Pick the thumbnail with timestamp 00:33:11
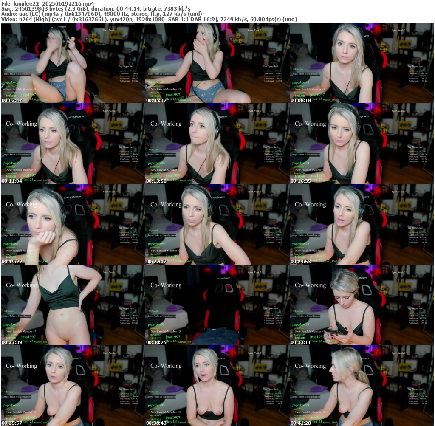Screen dimensions: 435x426 pos(362,305)
